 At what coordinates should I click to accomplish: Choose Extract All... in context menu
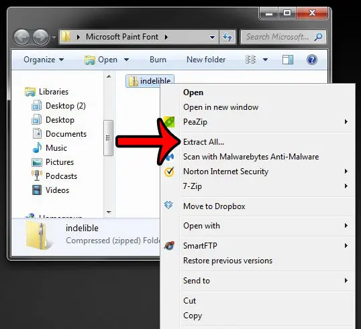coord(267,142)
